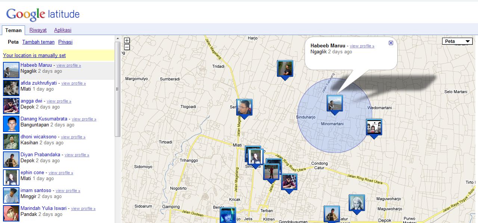This screenshot has width=478, height=223.
Task: Select imam santoso's avatar in list
Action: coord(11,196)
